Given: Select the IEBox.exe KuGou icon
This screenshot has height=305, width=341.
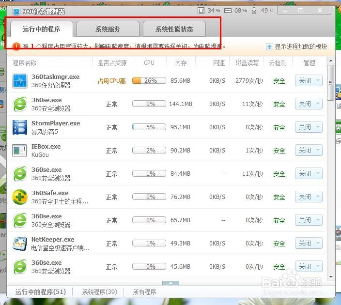Looking at the screenshot, I should pyautogui.click(x=19, y=150).
